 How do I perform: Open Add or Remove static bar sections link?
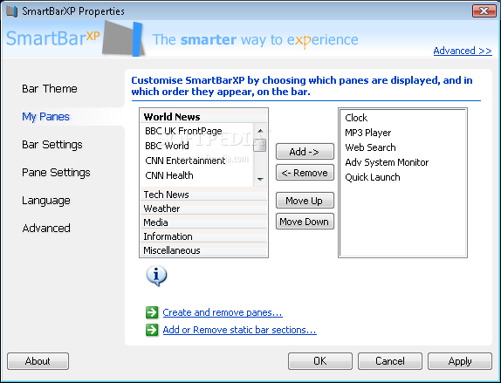240,330
